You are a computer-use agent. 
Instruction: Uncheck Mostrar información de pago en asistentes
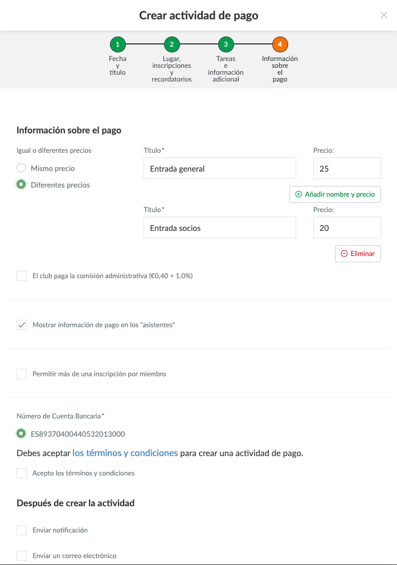[x=22, y=325]
